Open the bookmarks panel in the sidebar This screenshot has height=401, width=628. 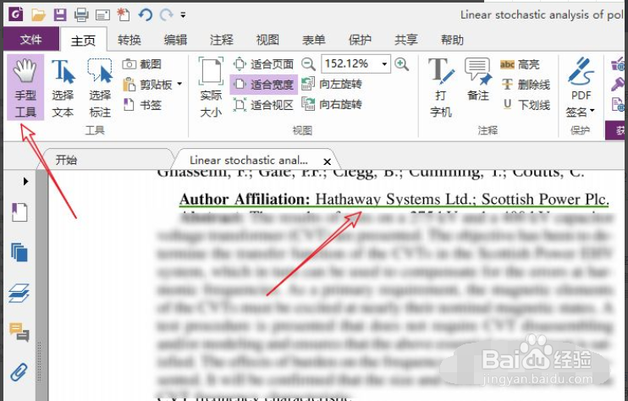click(x=19, y=212)
